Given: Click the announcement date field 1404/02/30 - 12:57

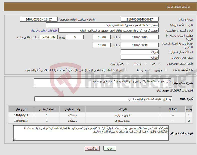Looking at the screenshot, I should tap(39, 19).
